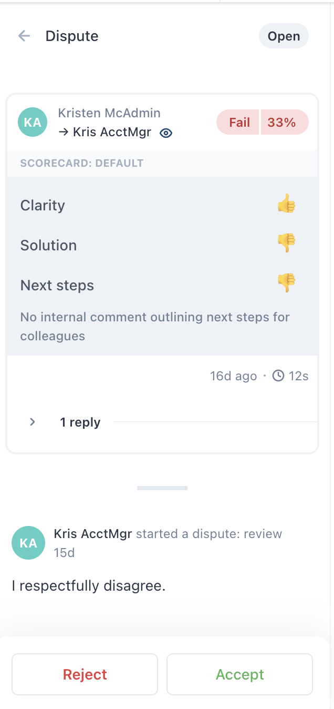334x709 pixels.
Task: Click the eye icon next to Kris AcctMgr
Action: coord(166,133)
